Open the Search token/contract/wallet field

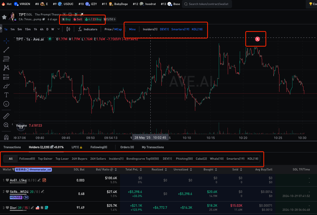coord(207,4)
